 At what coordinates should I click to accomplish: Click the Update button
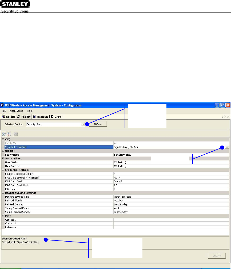click(217, 256)
